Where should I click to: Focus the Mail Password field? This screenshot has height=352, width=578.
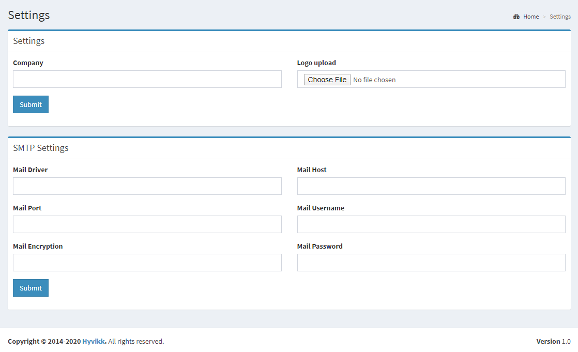(431, 263)
